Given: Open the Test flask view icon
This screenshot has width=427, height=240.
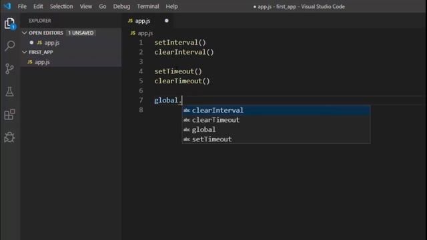Looking at the screenshot, I should coord(9,91).
